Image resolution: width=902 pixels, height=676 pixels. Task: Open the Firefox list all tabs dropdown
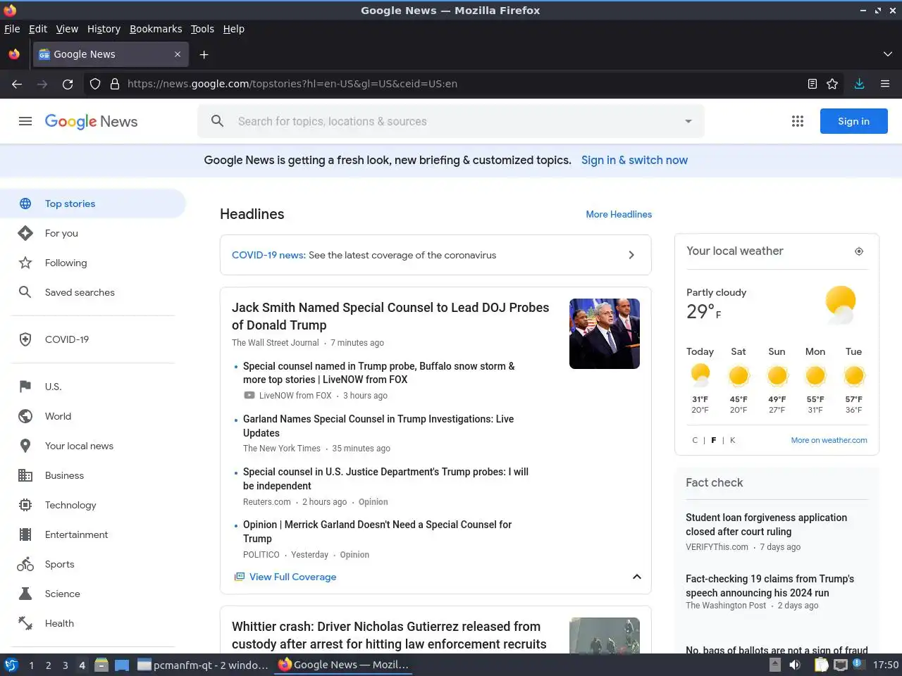887,54
